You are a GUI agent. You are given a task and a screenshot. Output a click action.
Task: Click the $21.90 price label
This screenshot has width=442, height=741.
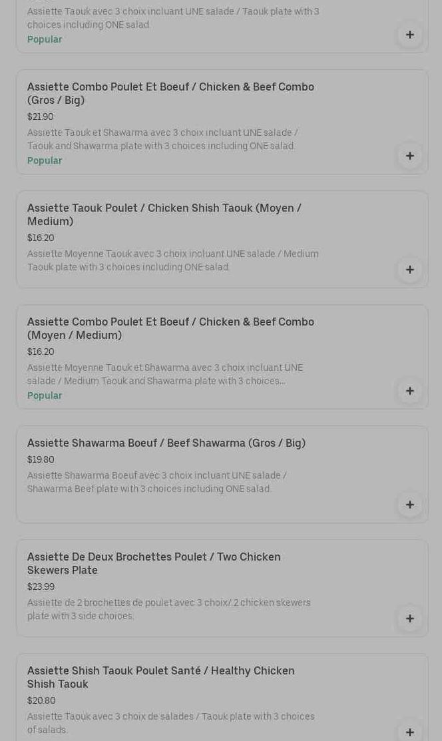click(41, 117)
